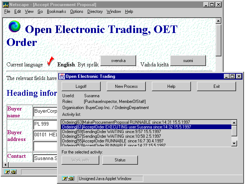Select Ordering[57]SendingOrder WAITING row
The image size is (245, 184).
tap(146, 136)
